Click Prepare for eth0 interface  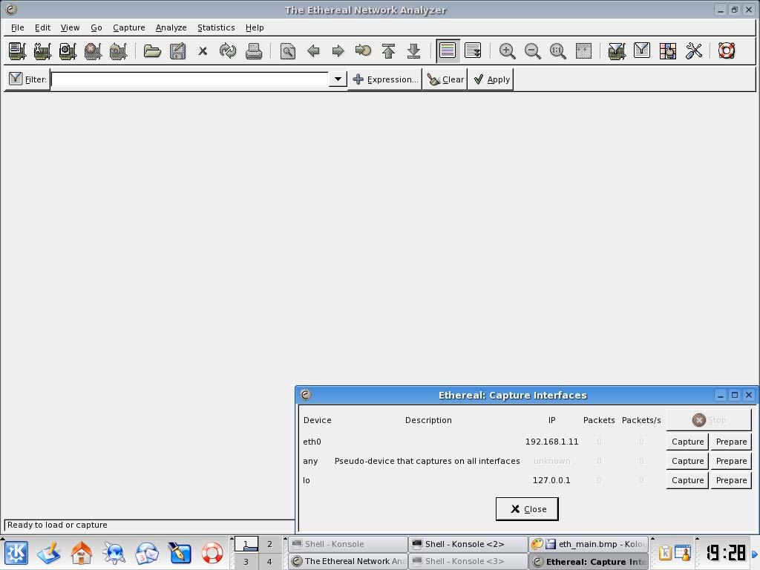point(731,442)
